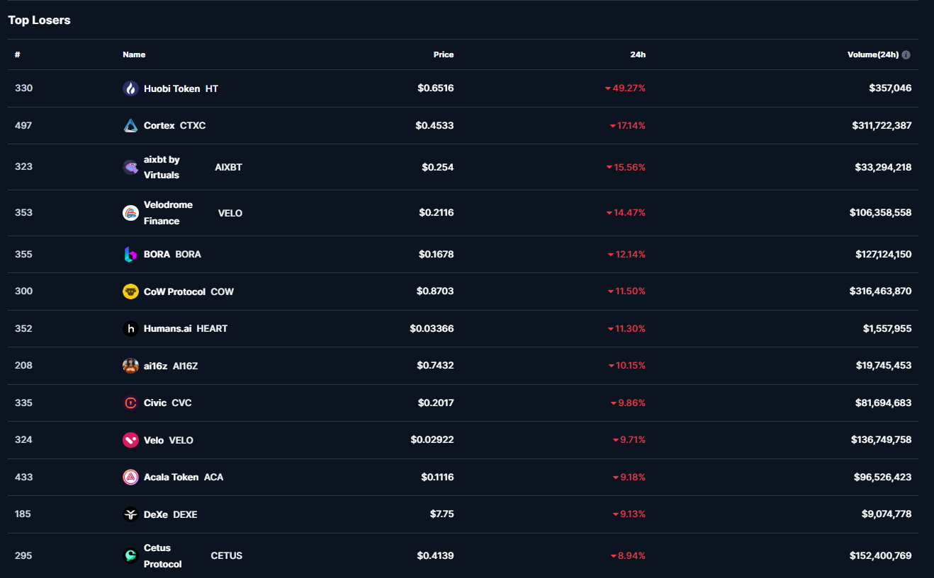Screen dimensions: 934x578
Task: Click the ai16z avatar icon
Action: pyautogui.click(x=130, y=366)
